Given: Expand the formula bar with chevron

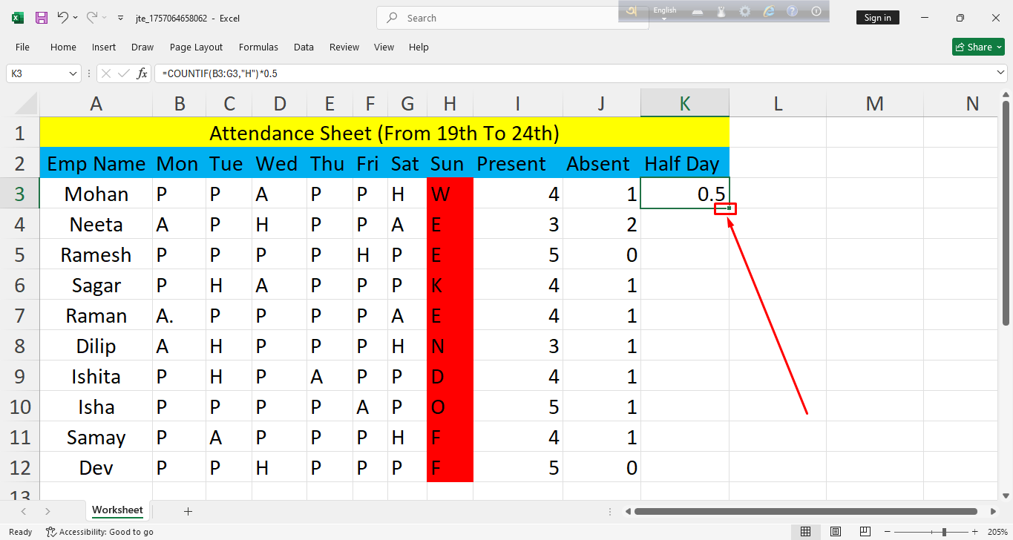Looking at the screenshot, I should pos(1000,73).
